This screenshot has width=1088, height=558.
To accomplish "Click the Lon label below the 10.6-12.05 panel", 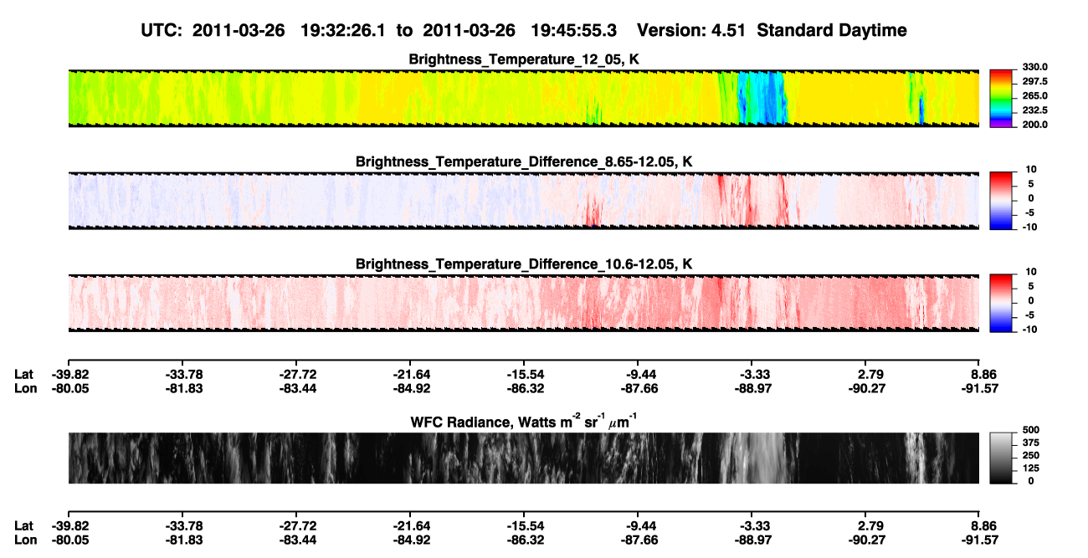I will coord(25,388).
